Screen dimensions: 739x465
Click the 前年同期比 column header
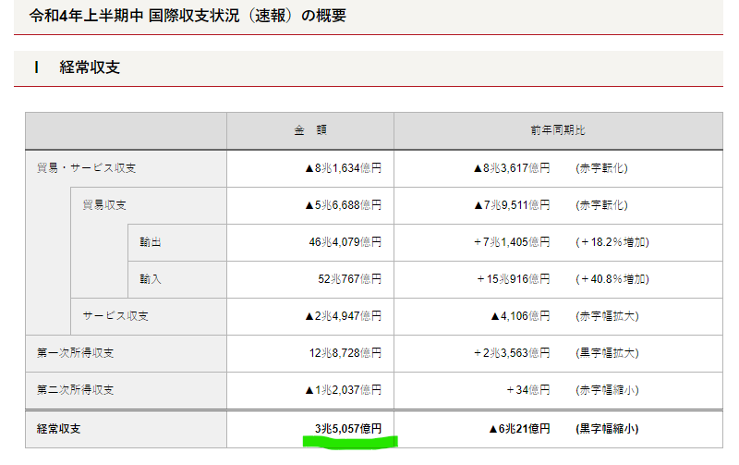(x=558, y=131)
